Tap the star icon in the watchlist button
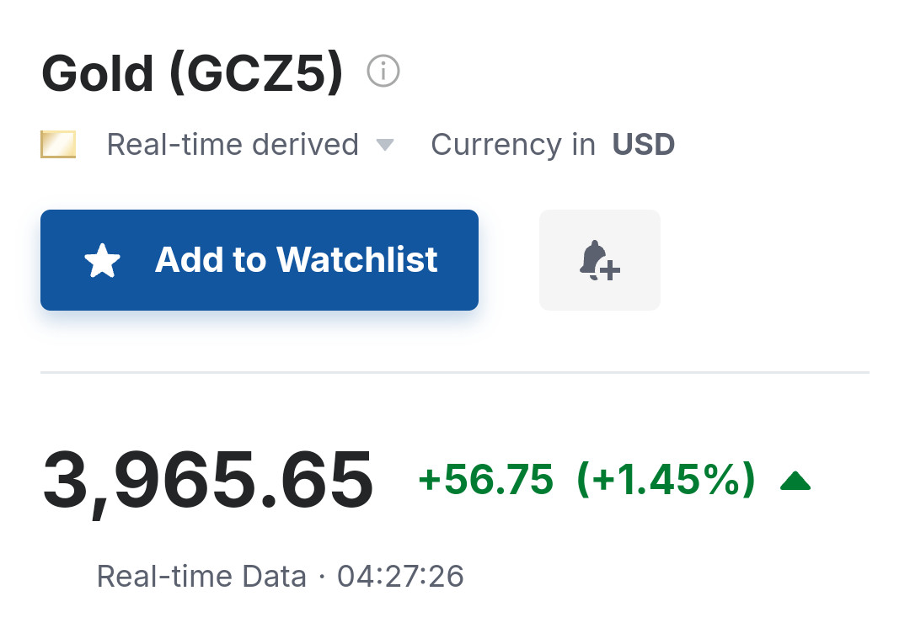Viewport: 910px width, 644px height. 103,261
